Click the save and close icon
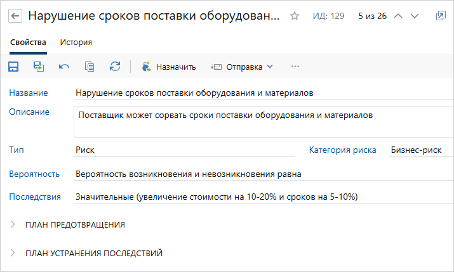Image resolution: width=454 pixels, height=272 pixels. [x=39, y=67]
